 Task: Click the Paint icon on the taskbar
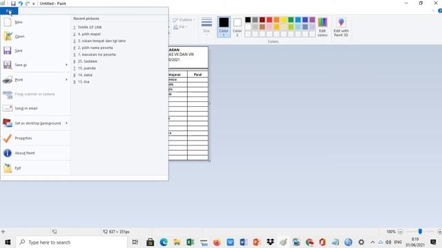pyautogui.click(x=284, y=242)
